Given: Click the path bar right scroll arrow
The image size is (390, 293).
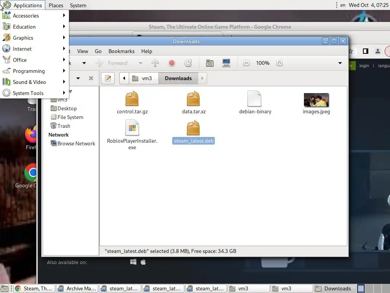Looking at the screenshot, I should pyautogui.click(x=202, y=78).
